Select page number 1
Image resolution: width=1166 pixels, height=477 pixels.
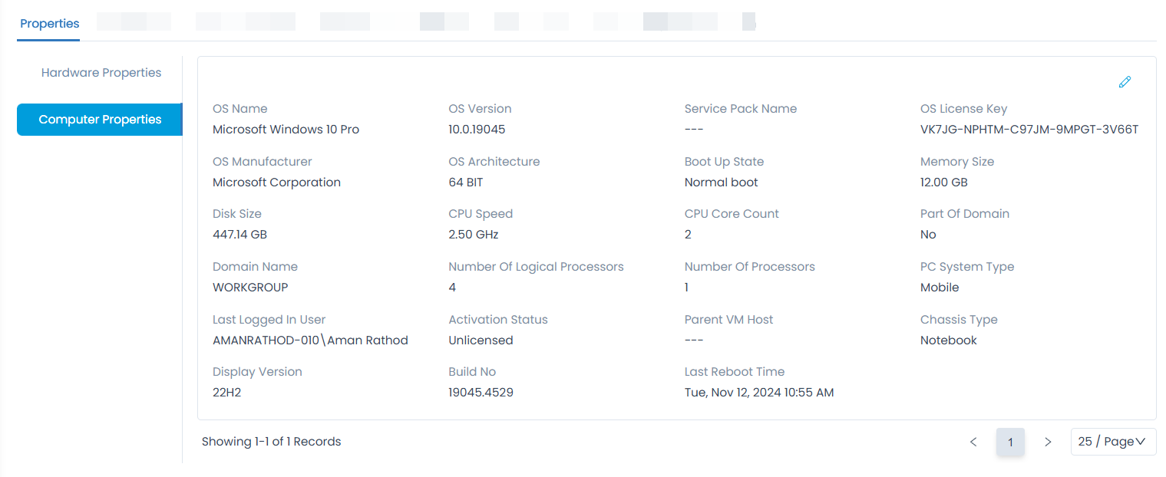[1010, 442]
